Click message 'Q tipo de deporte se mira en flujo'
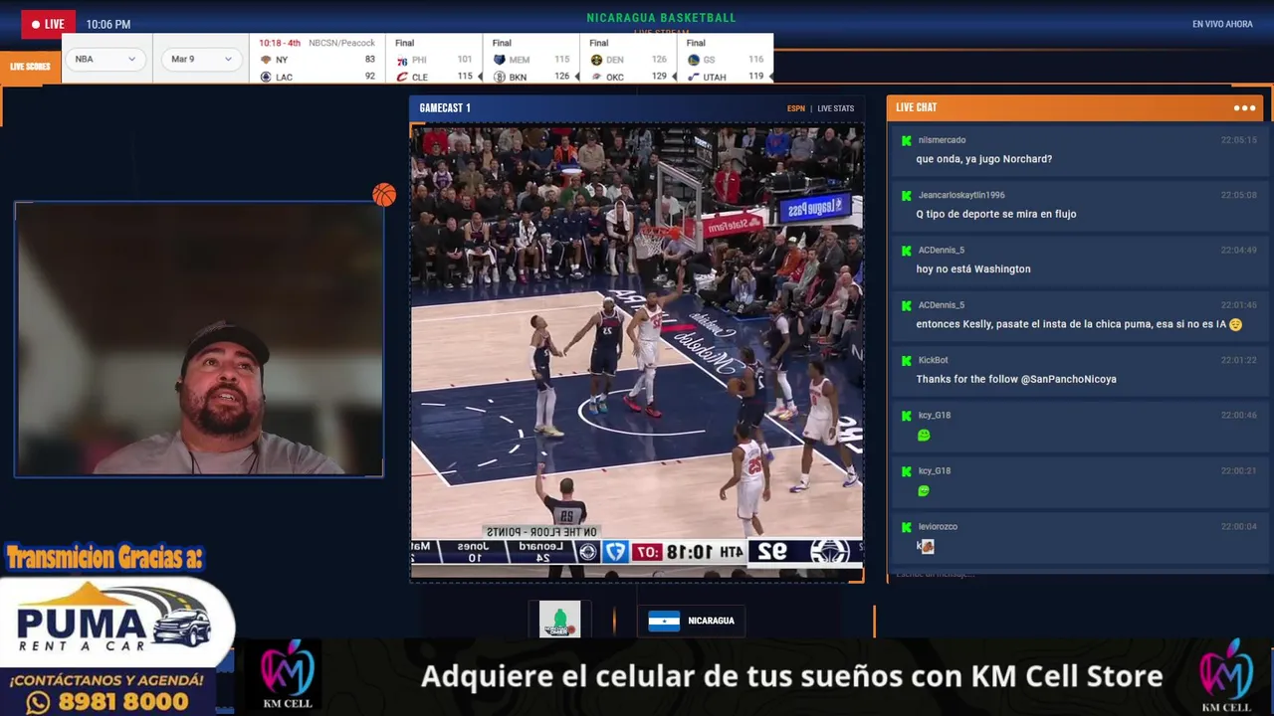Screen dimensions: 1274x716 pos(996,214)
